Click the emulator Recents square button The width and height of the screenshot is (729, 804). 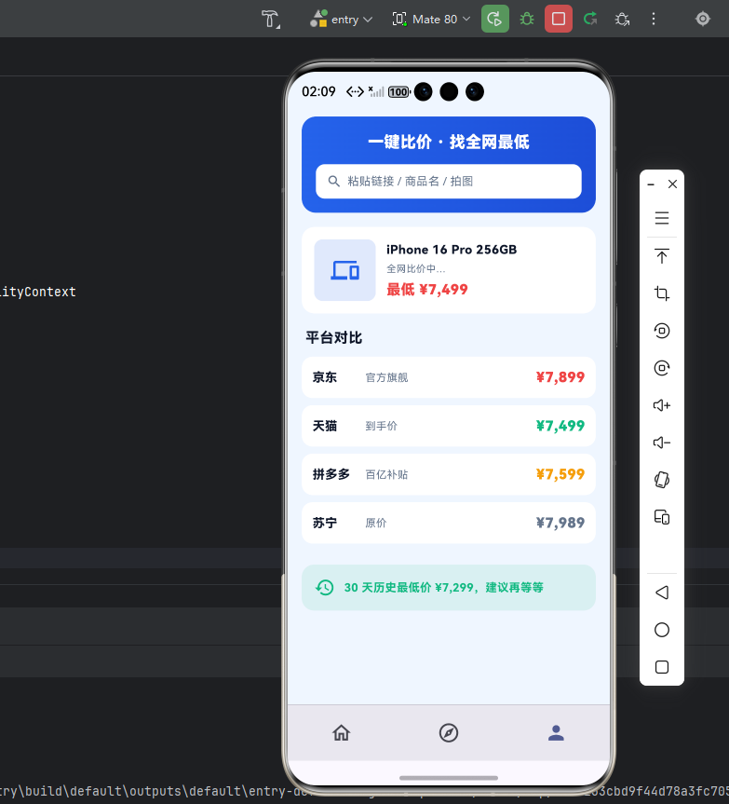pyautogui.click(x=662, y=667)
